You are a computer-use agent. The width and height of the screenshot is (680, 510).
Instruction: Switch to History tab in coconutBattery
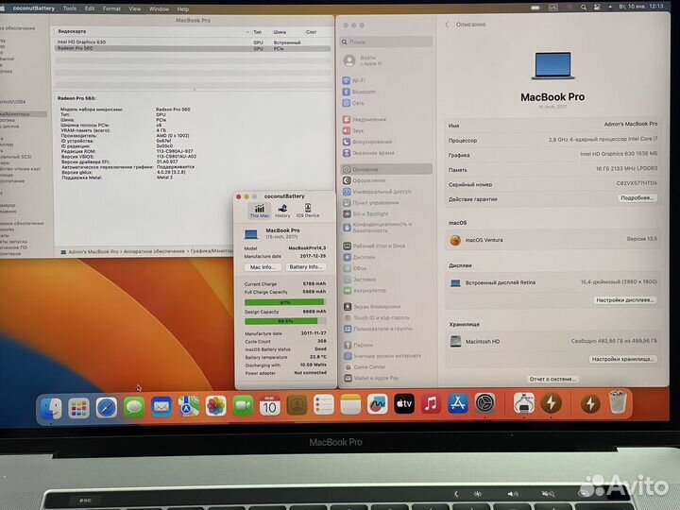click(282, 211)
